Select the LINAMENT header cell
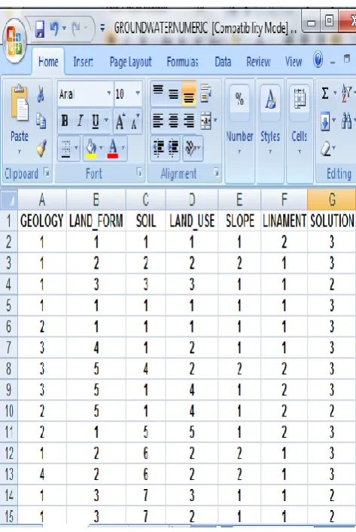Screen dimensions: 356x532 pos(284,221)
